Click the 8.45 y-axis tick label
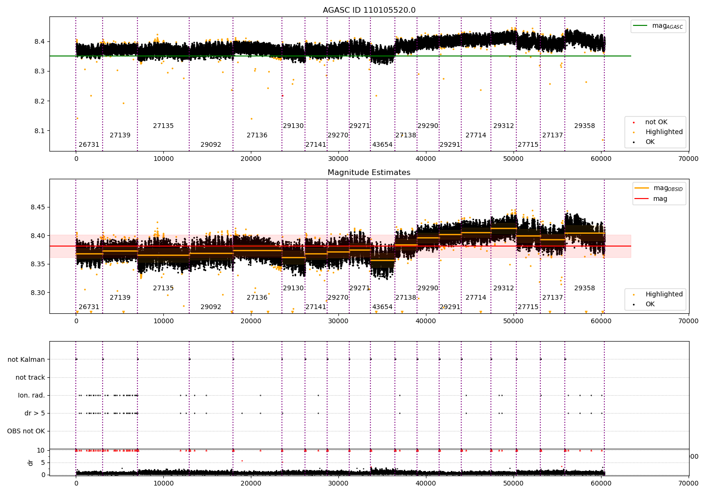This screenshot has height=494, width=706. 38,207
